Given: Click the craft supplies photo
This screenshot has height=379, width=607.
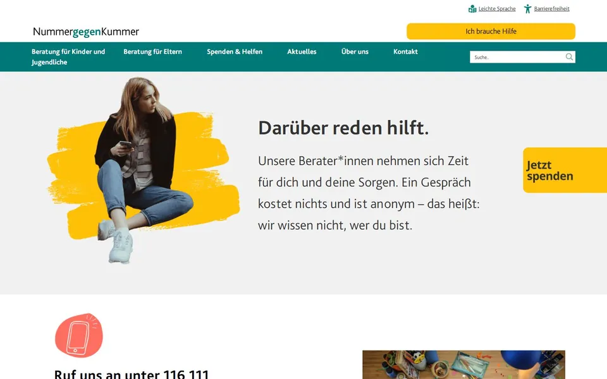Looking at the screenshot, I should [x=463, y=364].
